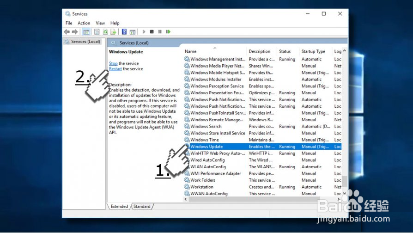Click the Restart Service toolbar icon
This screenshot has height=233, width=413.
click(x=168, y=31)
